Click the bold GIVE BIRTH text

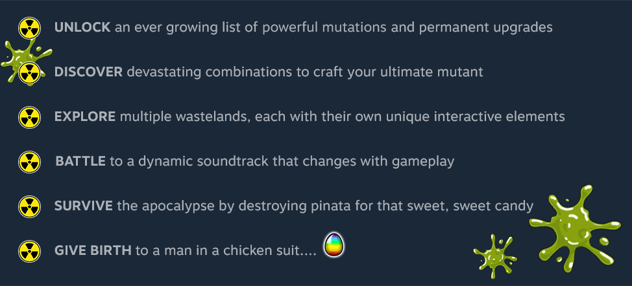click(93, 250)
